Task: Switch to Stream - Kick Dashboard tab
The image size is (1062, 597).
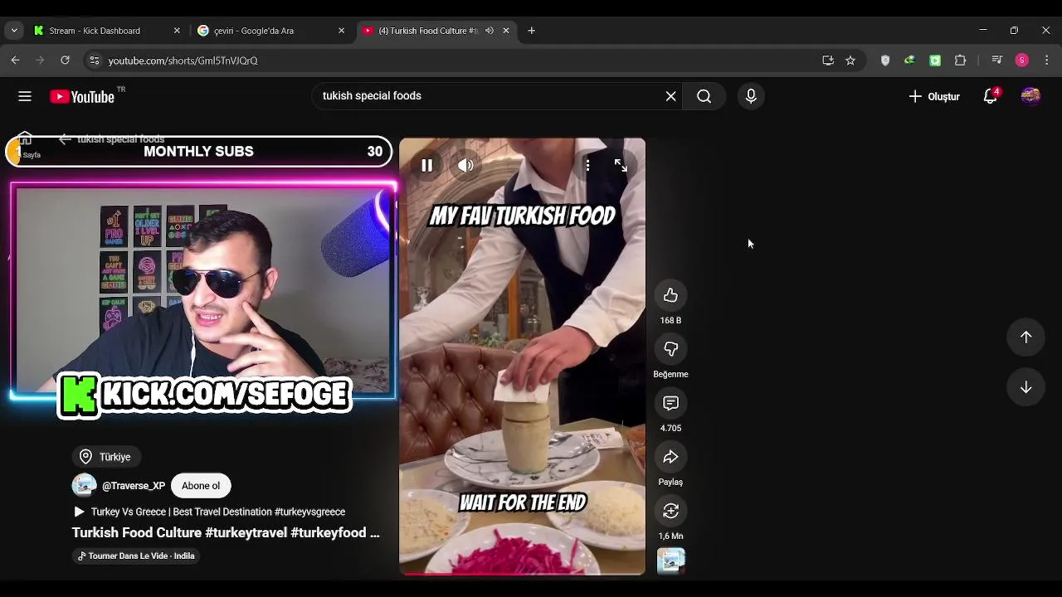Action: point(95,31)
